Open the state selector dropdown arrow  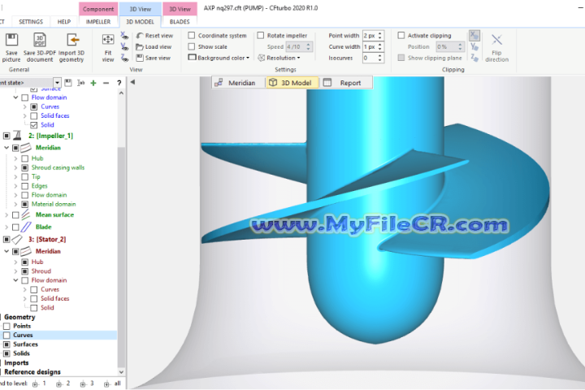[x=57, y=83]
